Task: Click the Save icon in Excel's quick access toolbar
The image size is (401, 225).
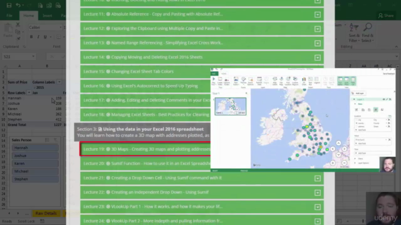Action: (9, 6)
